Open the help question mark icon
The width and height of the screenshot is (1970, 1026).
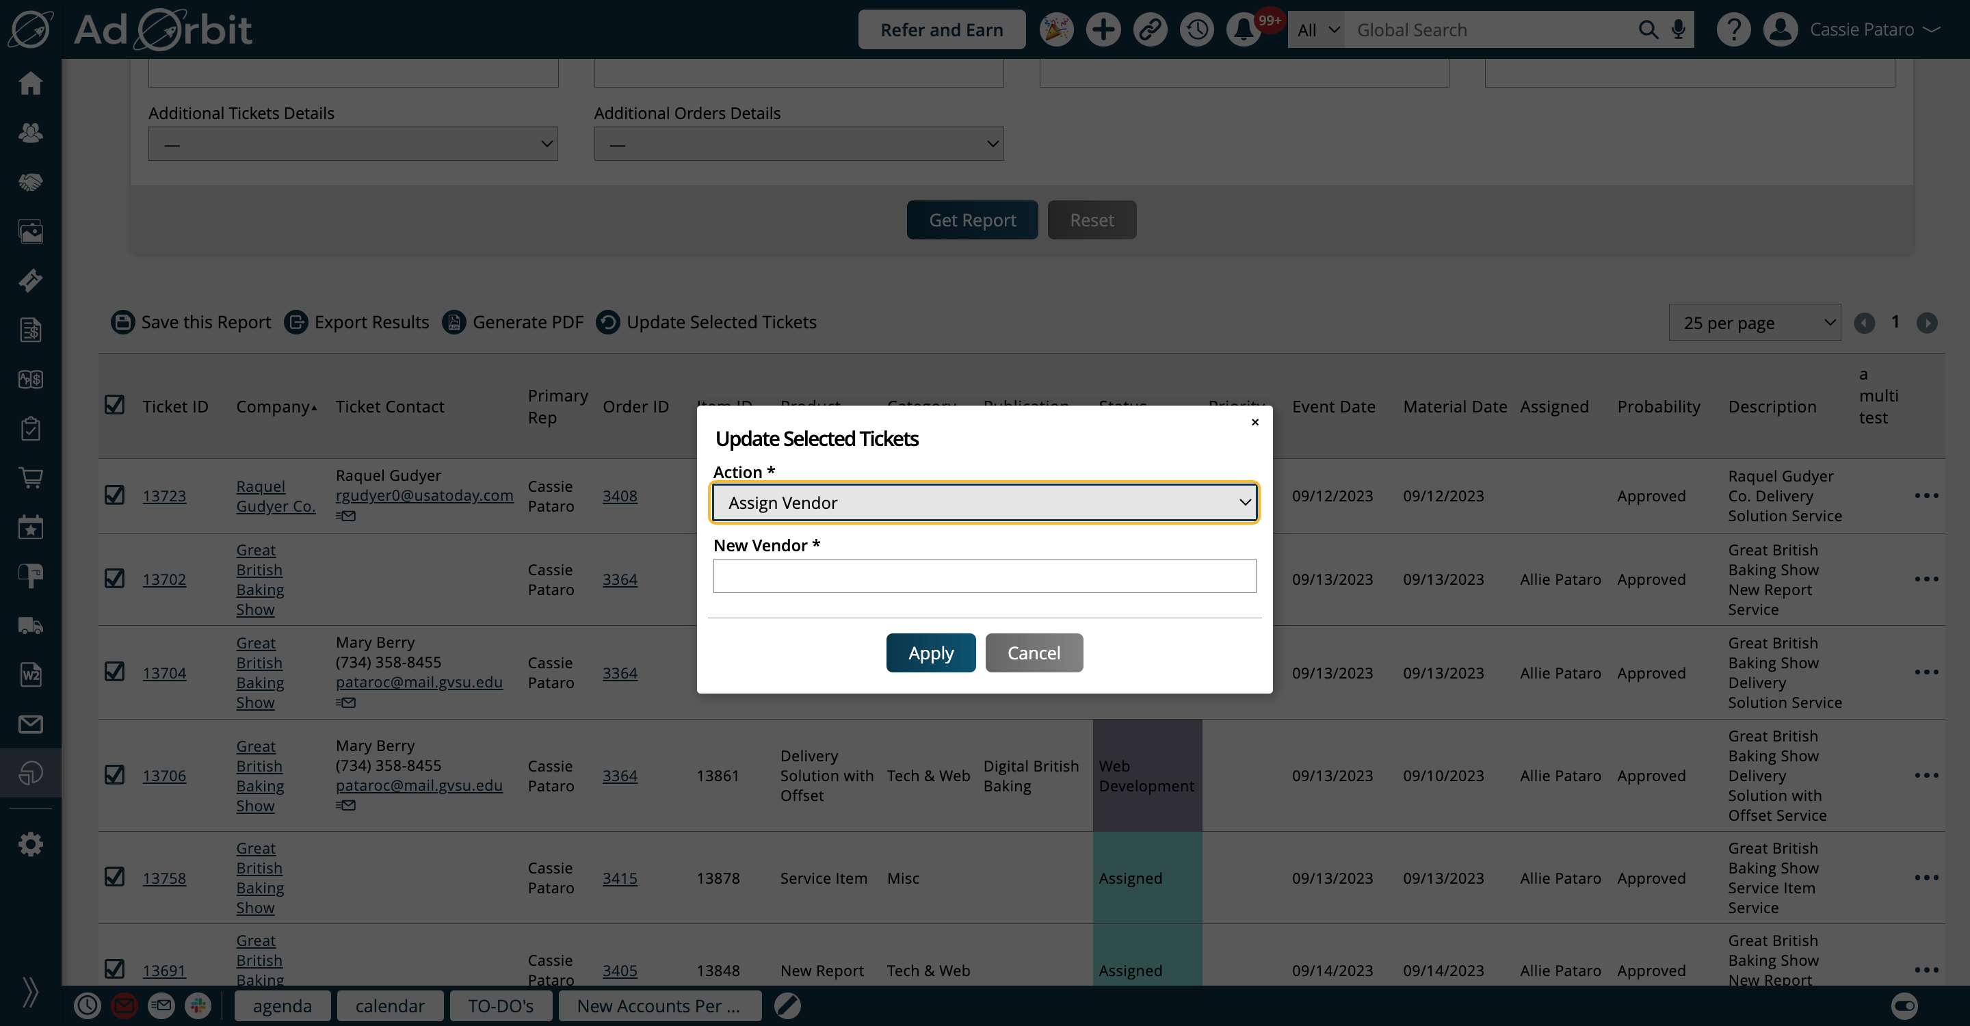(x=1734, y=30)
